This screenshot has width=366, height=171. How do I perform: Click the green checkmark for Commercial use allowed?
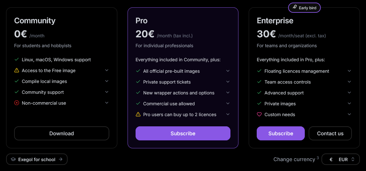138,104
